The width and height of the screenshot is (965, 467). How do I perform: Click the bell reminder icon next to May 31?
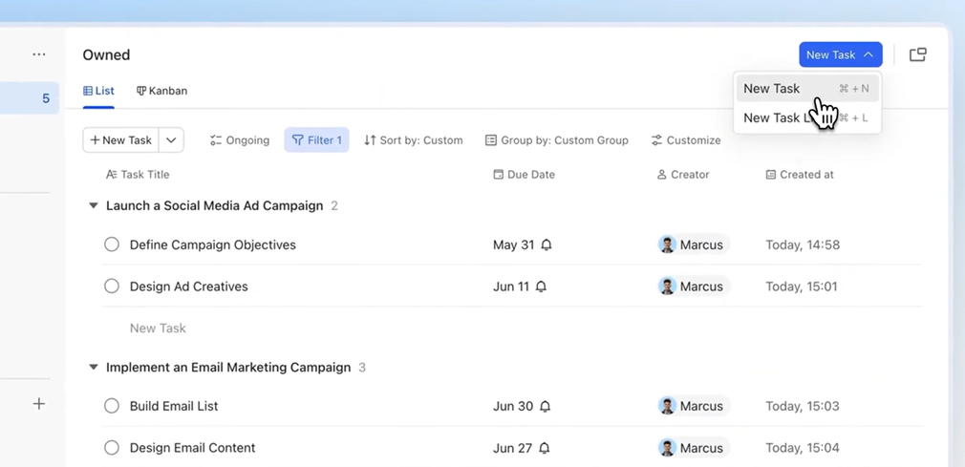point(547,245)
